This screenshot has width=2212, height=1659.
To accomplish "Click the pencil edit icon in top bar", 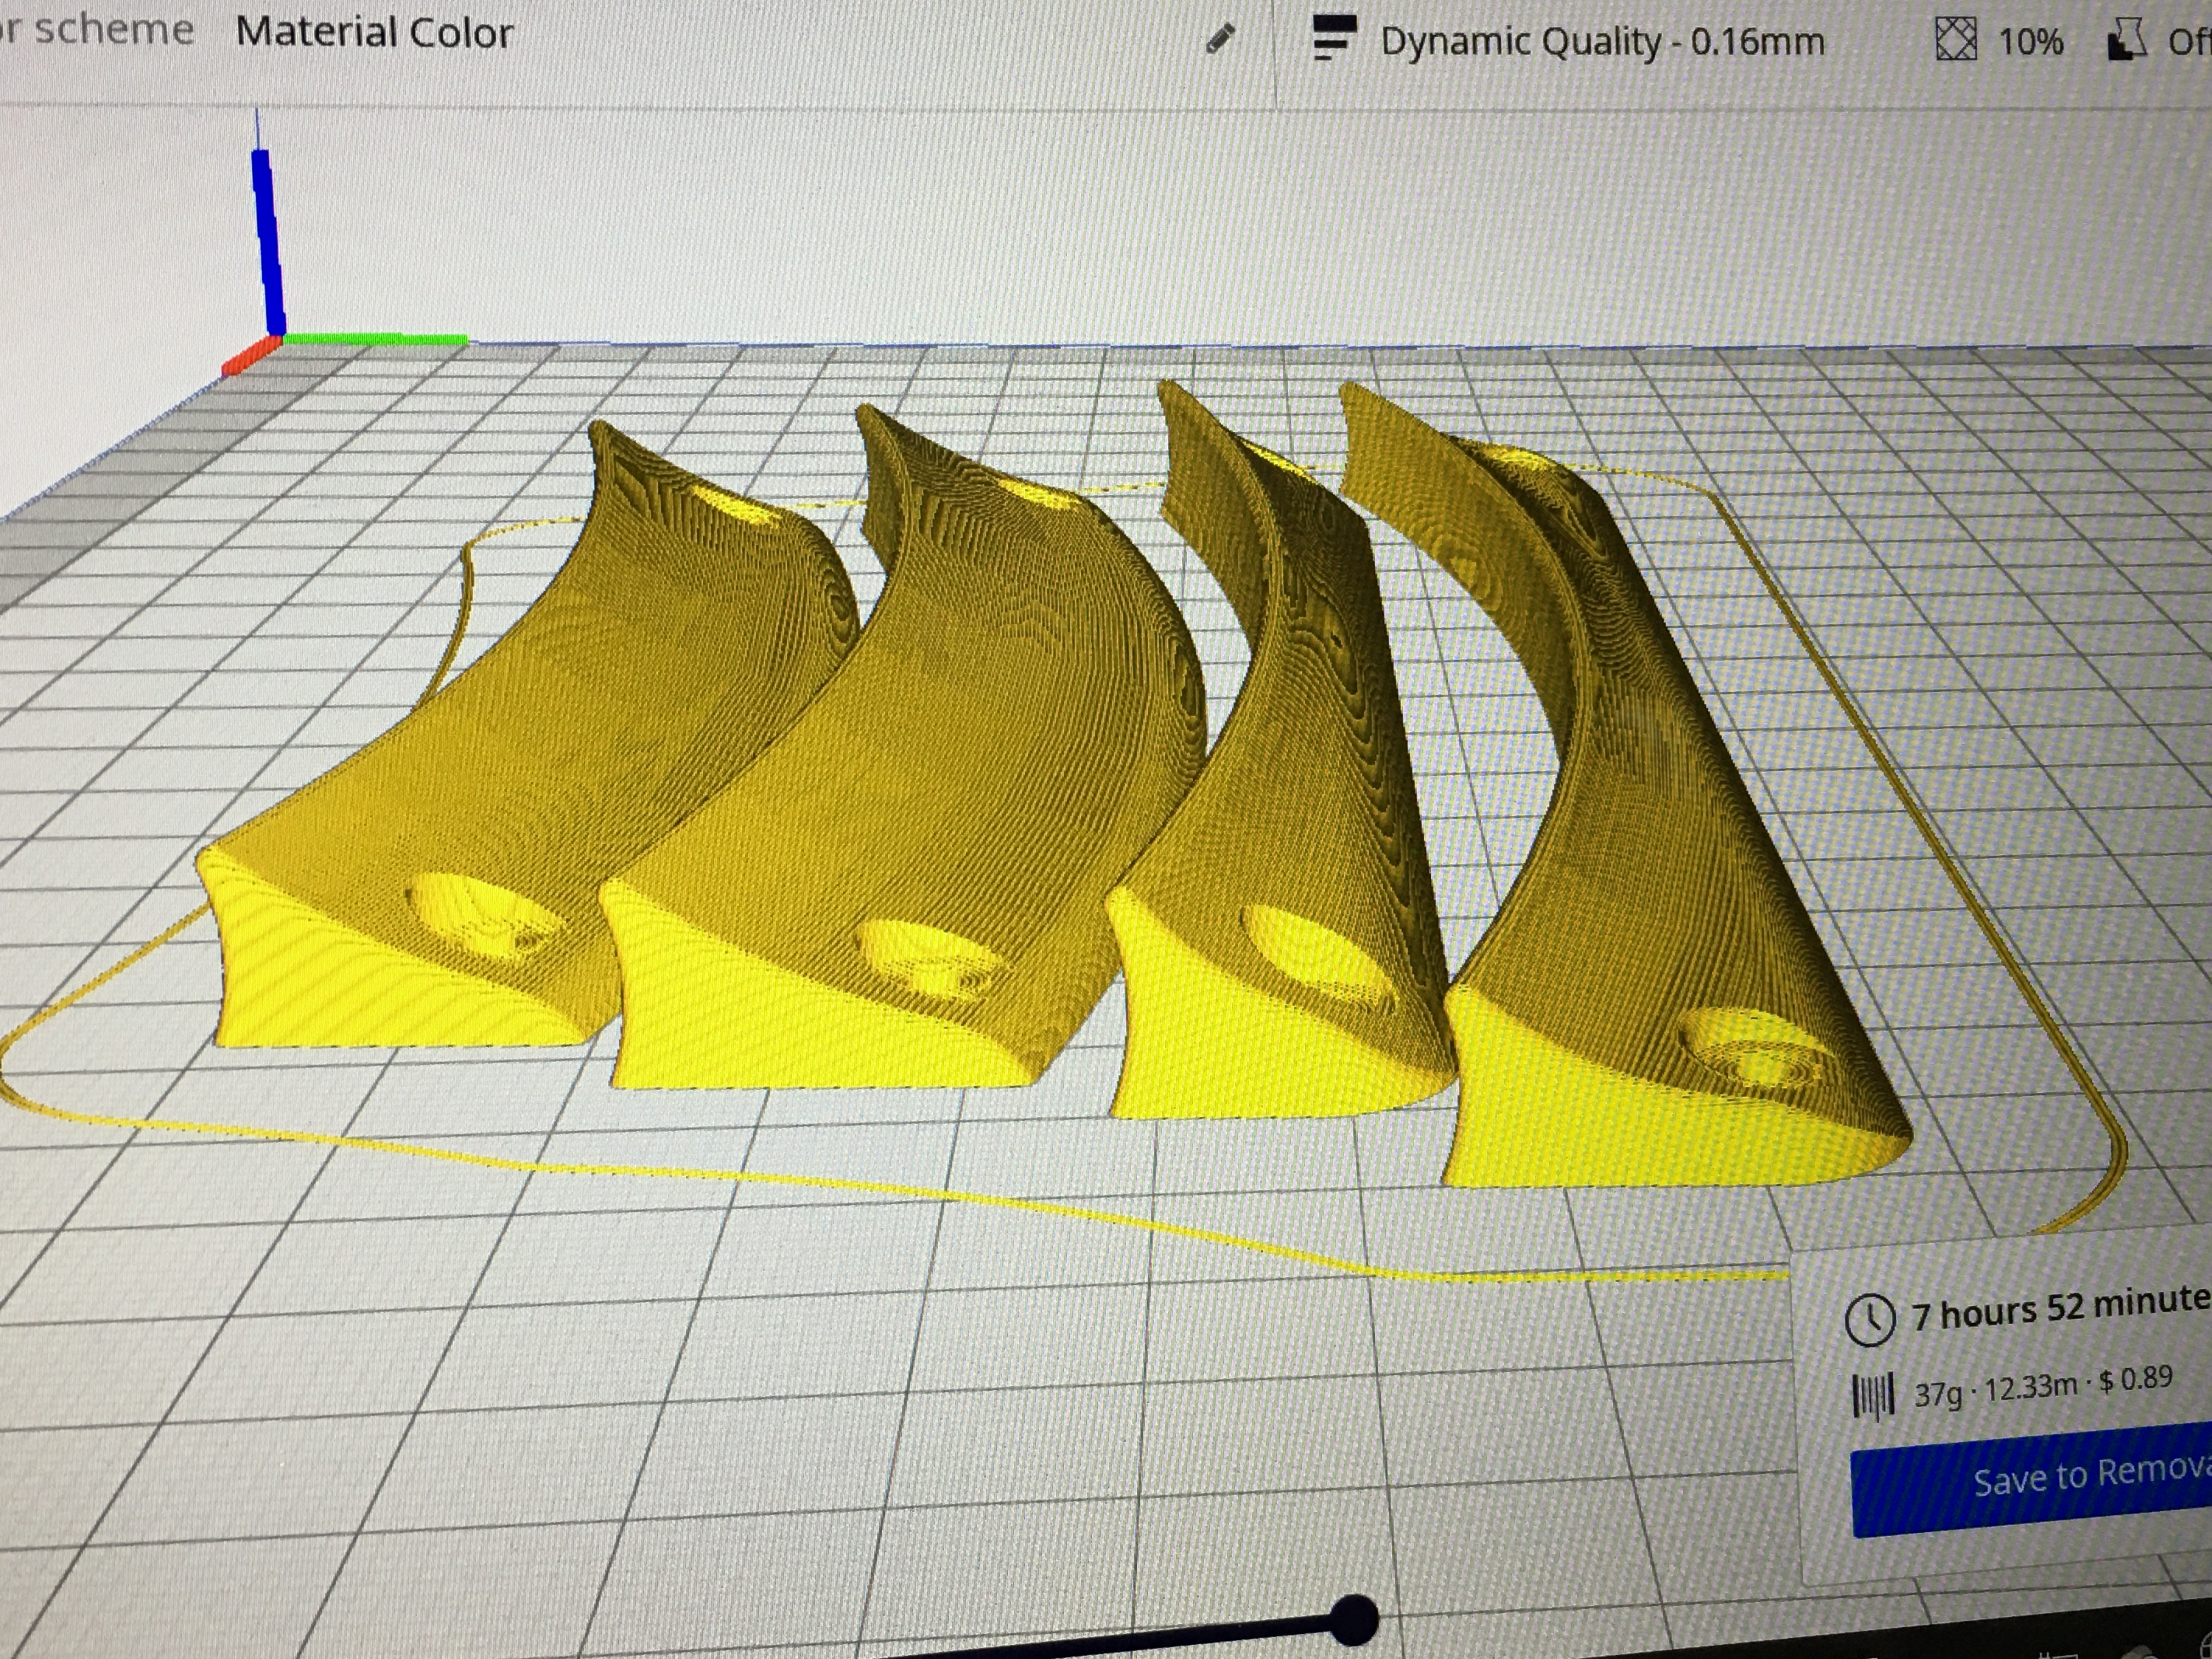I will tap(1221, 39).
